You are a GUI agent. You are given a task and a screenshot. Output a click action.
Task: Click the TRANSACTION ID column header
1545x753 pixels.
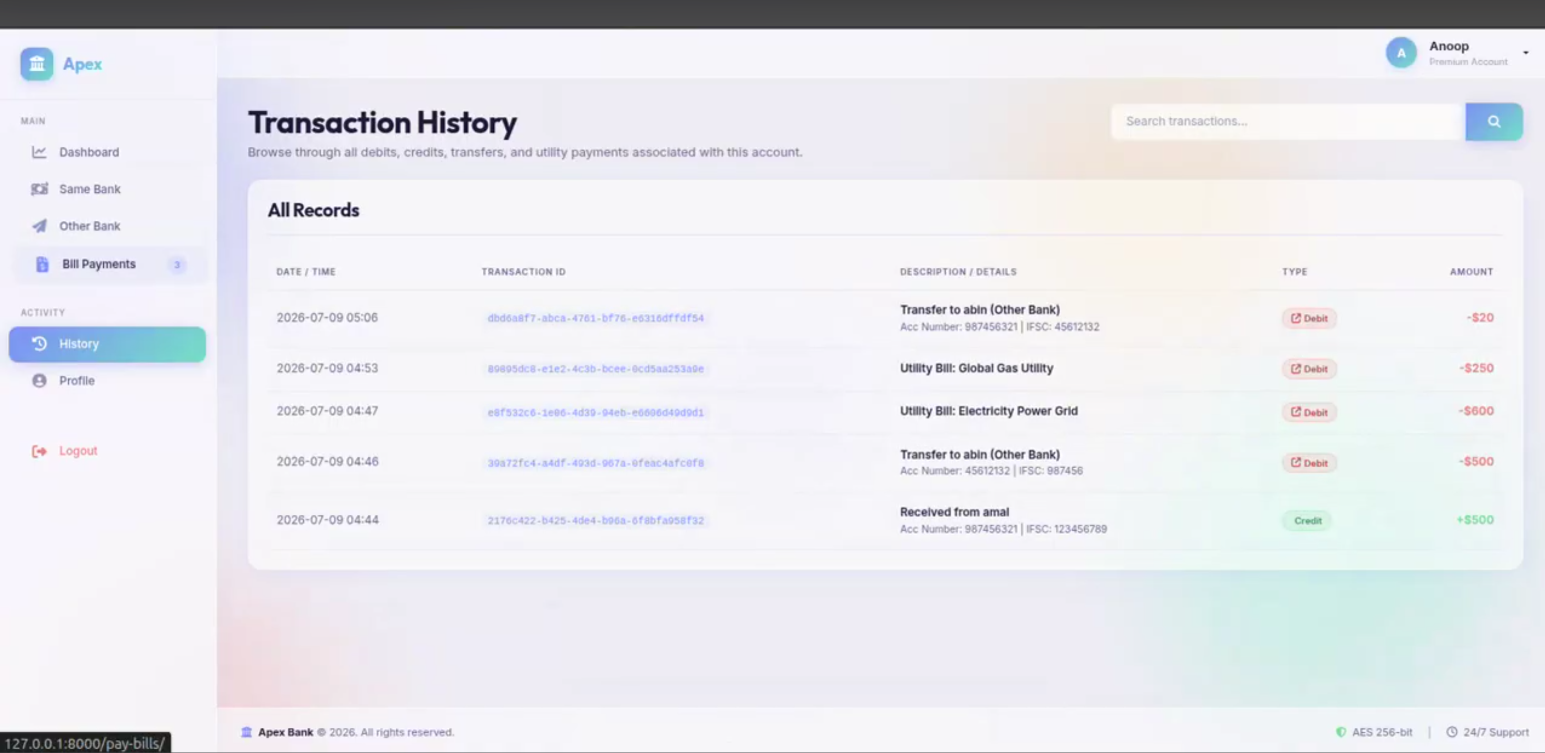(524, 272)
